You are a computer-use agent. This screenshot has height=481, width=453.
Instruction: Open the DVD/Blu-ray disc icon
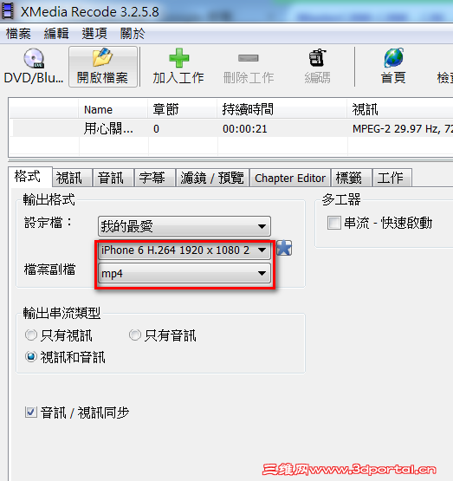34,58
